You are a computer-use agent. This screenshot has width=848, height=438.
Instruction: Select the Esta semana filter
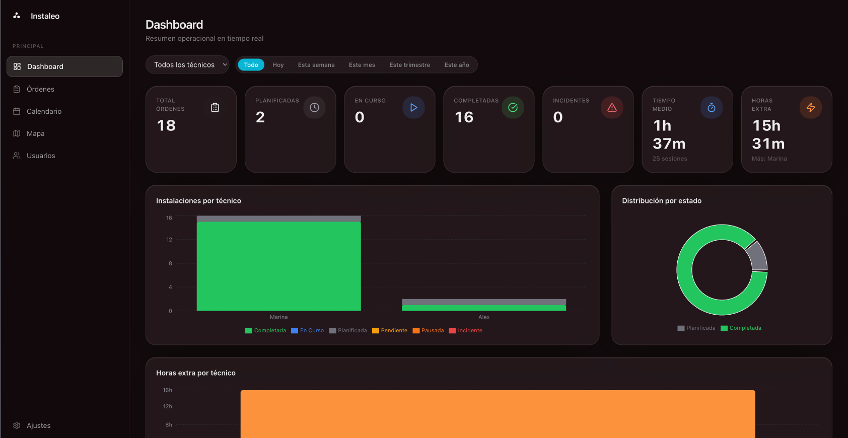[x=316, y=65]
